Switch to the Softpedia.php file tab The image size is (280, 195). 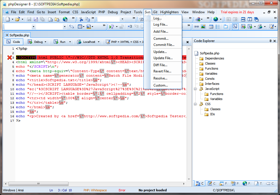point(17,35)
